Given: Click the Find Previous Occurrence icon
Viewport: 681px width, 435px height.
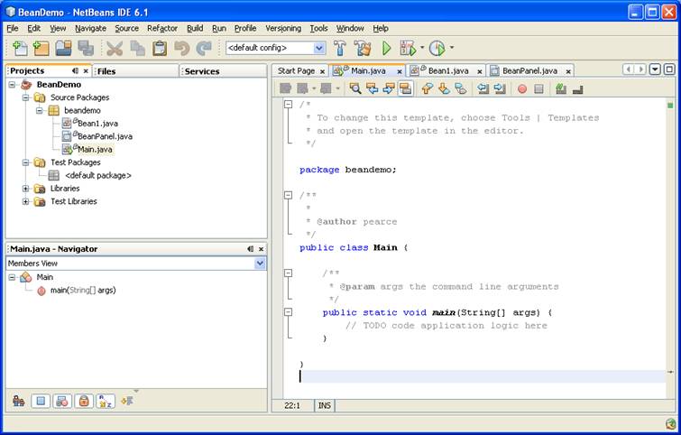Looking at the screenshot, I should (x=373, y=88).
